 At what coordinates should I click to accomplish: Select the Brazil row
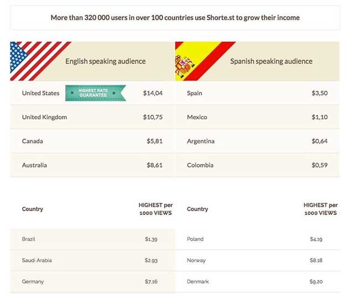point(92,239)
